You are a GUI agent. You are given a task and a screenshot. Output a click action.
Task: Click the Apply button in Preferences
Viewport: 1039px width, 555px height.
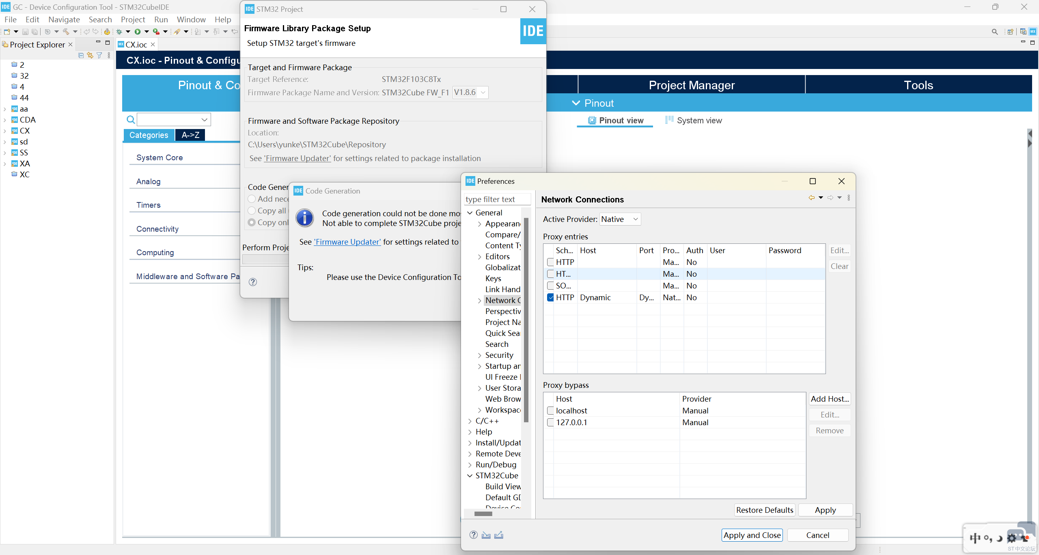(825, 510)
